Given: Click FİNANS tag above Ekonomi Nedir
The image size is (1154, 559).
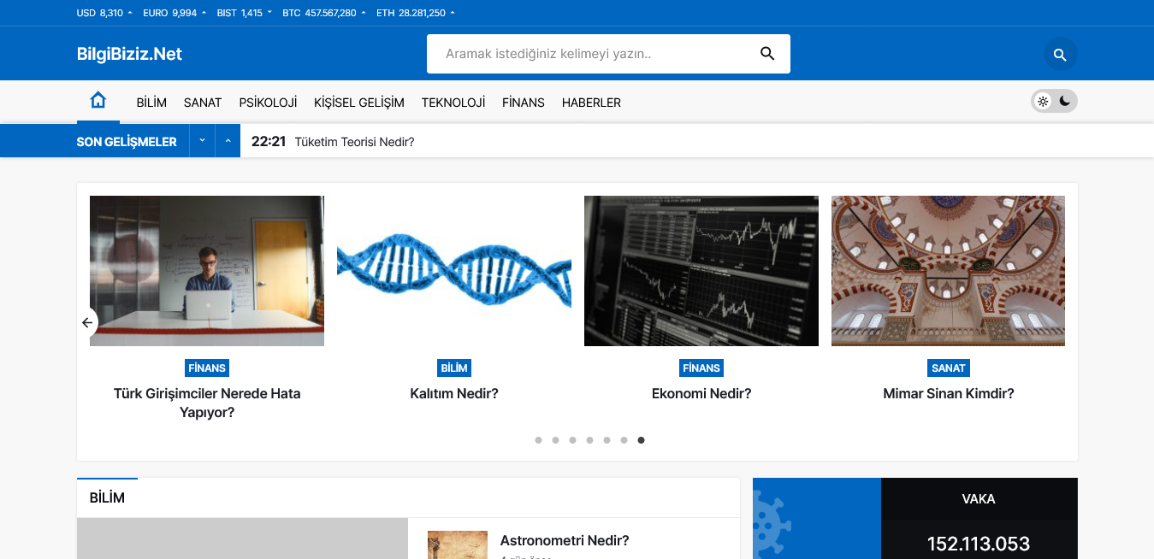Looking at the screenshot, I should pyautogui.click(x=701, y=368).
